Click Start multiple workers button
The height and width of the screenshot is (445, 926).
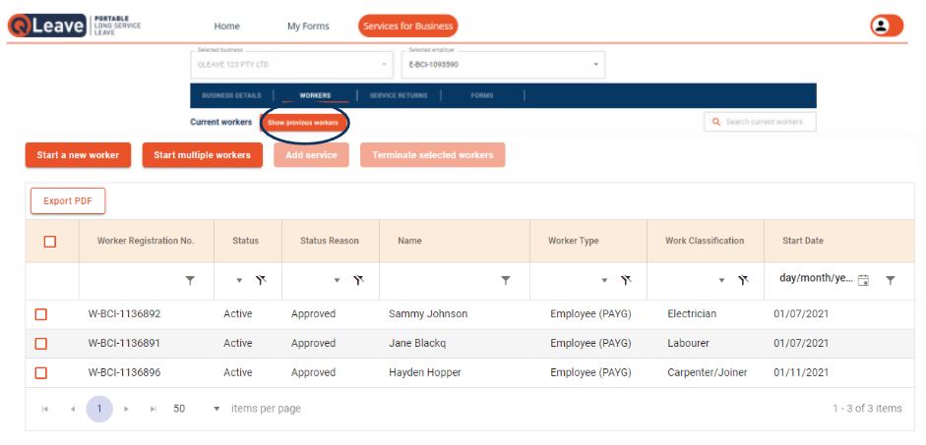tap(202, 155)
